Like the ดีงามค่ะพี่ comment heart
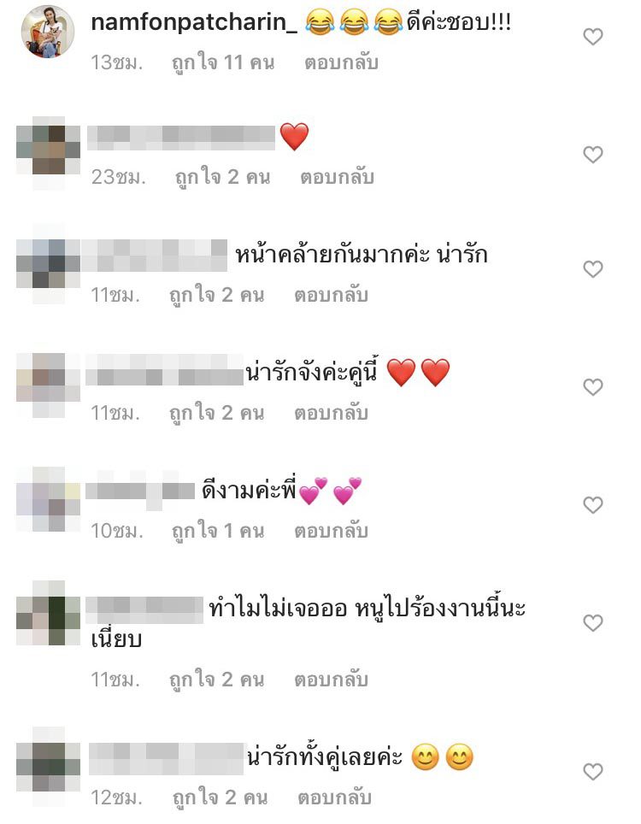The width and height of the screenshot is (641, 824). 592,505
